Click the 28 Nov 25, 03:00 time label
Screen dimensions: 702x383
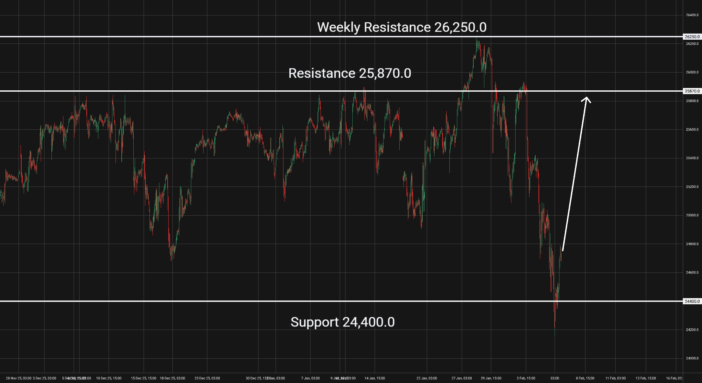coord(19,378)
